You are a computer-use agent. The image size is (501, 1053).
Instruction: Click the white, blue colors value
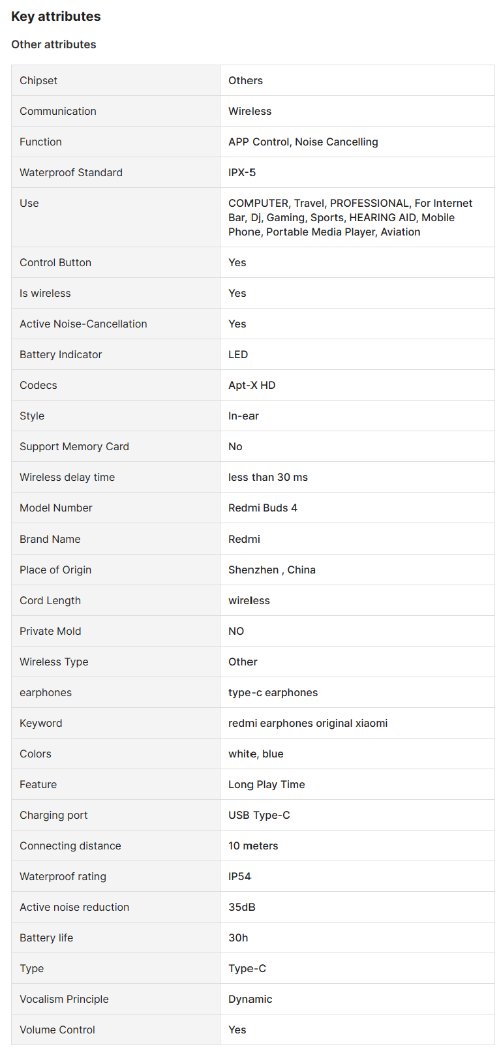tap(256, 754)
